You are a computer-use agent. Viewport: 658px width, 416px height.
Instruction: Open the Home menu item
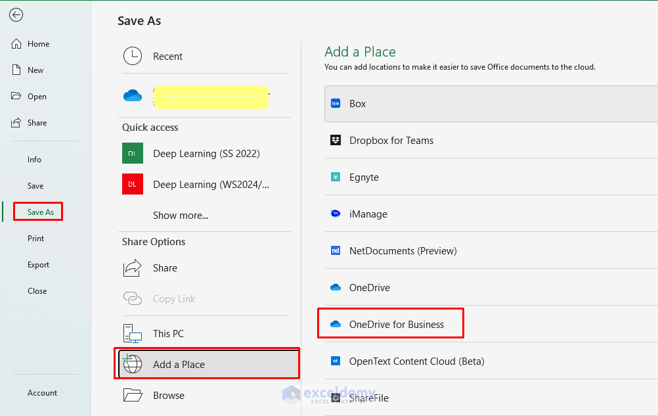tap(38, 44)
